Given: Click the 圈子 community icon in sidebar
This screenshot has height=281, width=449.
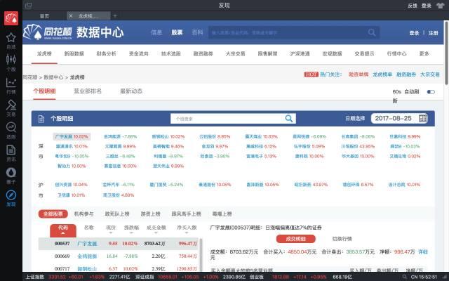Looking at the screenshot, I should tap(11, 174).
